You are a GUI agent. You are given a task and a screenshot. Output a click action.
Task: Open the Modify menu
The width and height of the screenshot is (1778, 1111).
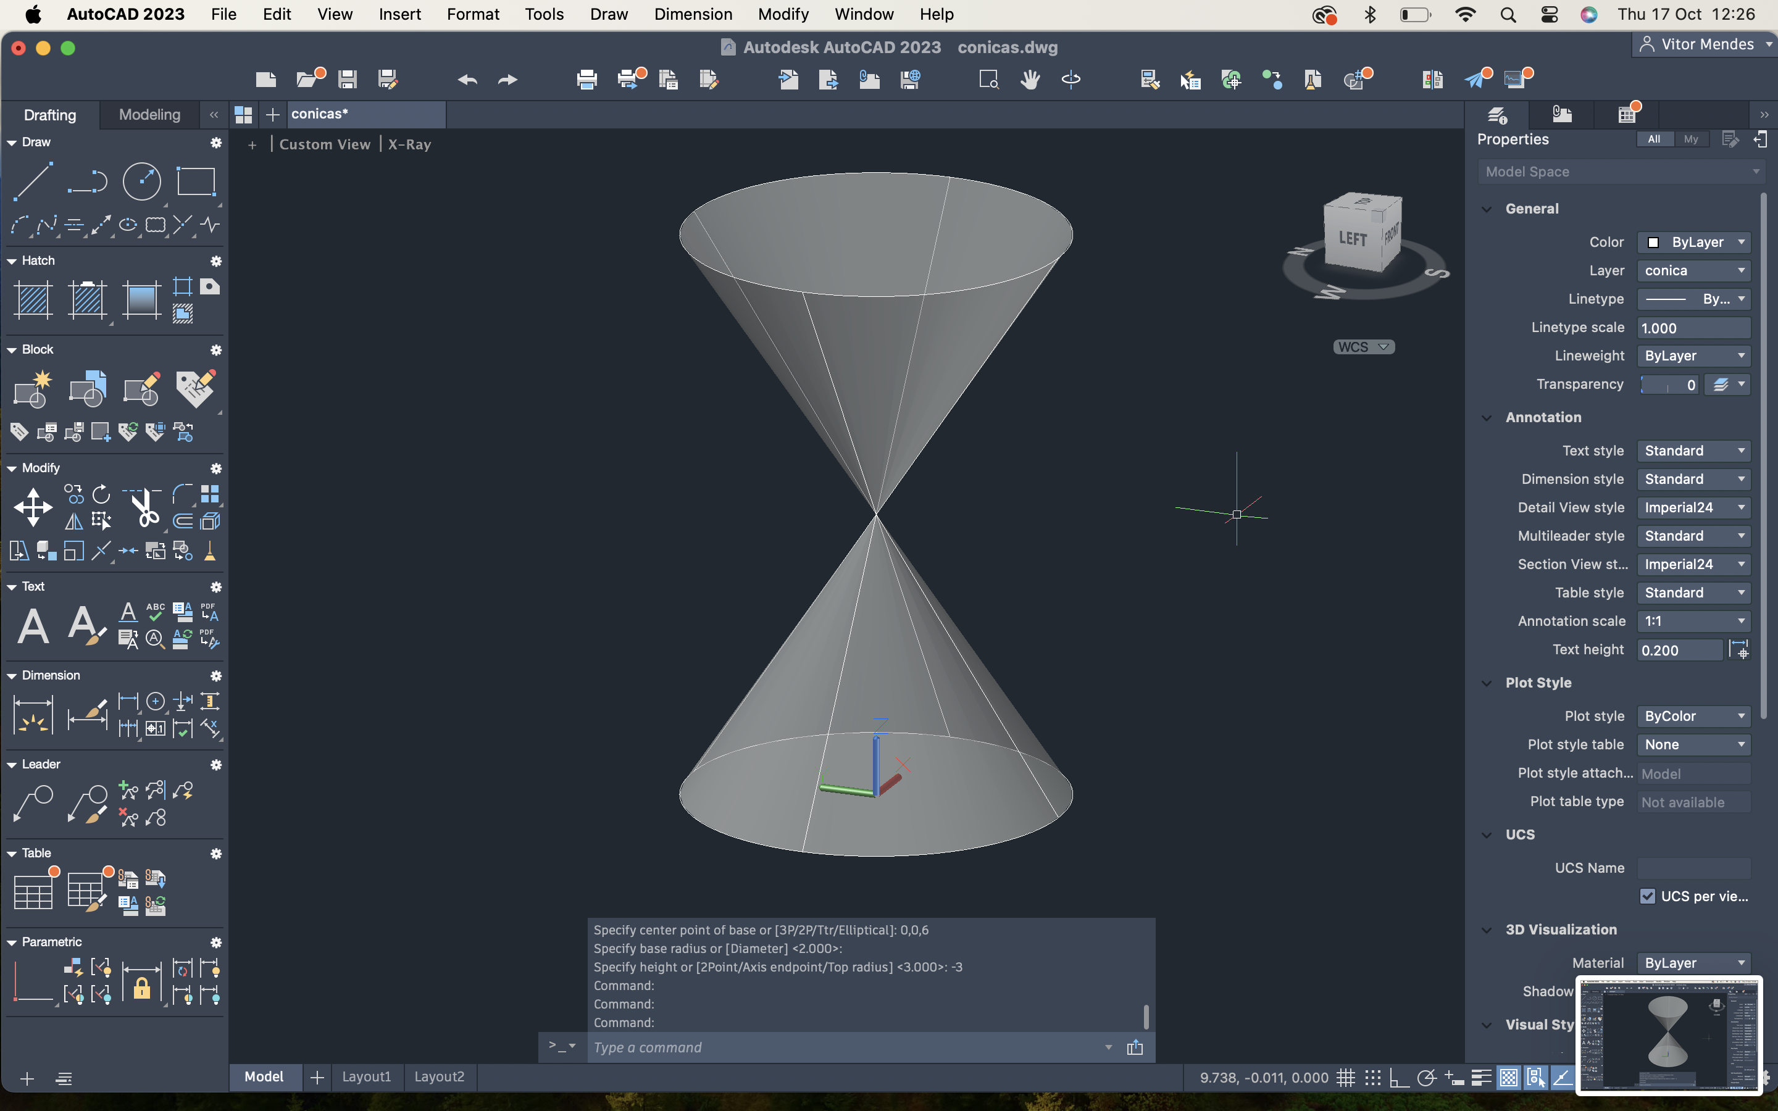[783, 14]
